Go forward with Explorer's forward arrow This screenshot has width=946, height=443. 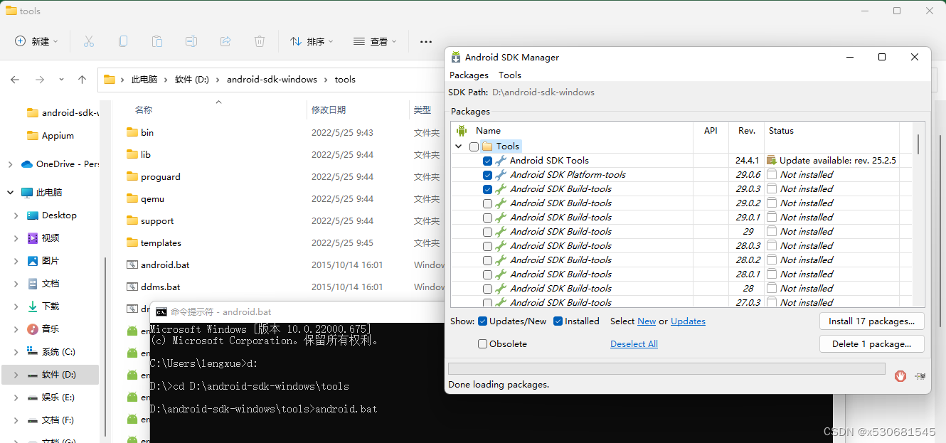(40, 80)
